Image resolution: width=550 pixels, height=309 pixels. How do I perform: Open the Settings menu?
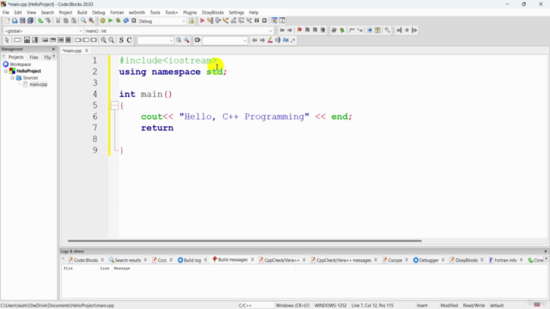tap(236, 12)
